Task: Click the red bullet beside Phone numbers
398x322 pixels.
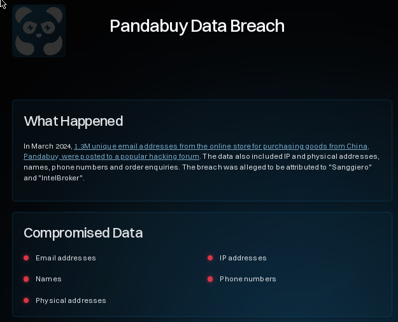Action: tap(210, 279)
